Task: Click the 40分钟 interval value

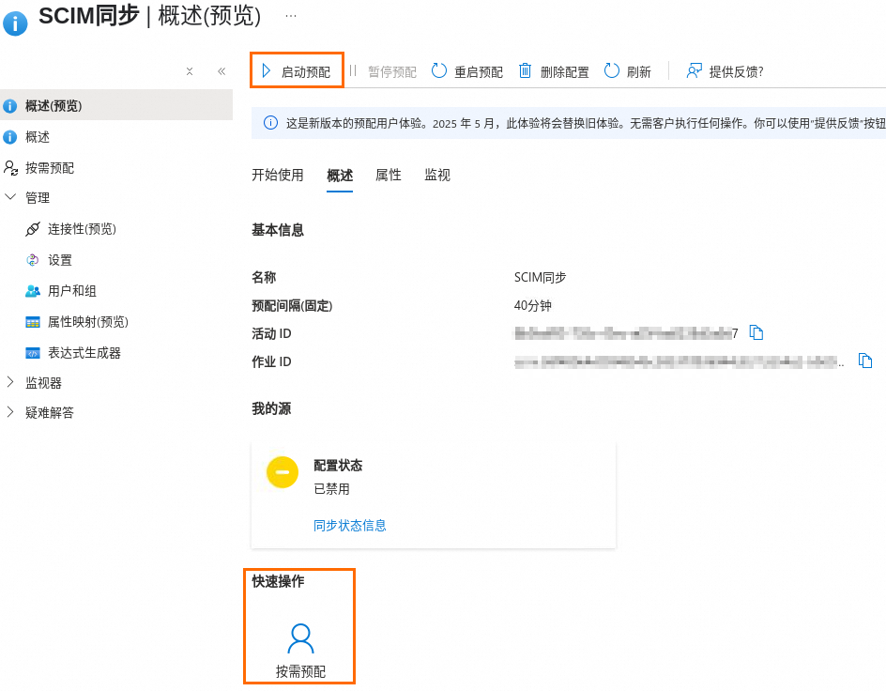Action: 532,306
